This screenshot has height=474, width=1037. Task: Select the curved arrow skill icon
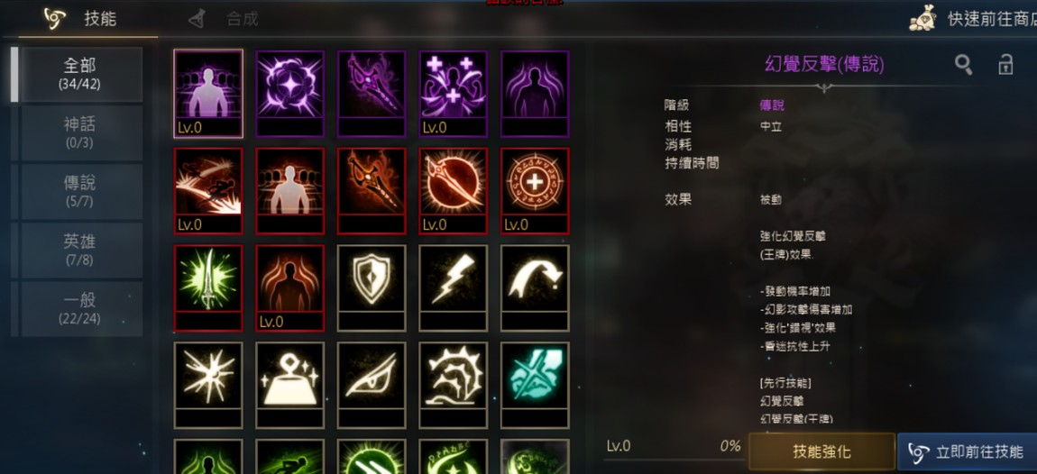(x=535, y=287)
